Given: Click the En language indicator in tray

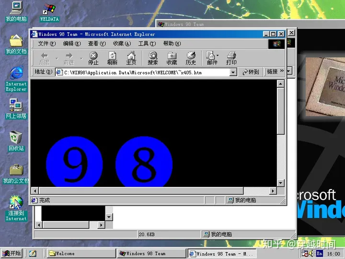Looking at the screenshot, I should click(x=319, y=254).
